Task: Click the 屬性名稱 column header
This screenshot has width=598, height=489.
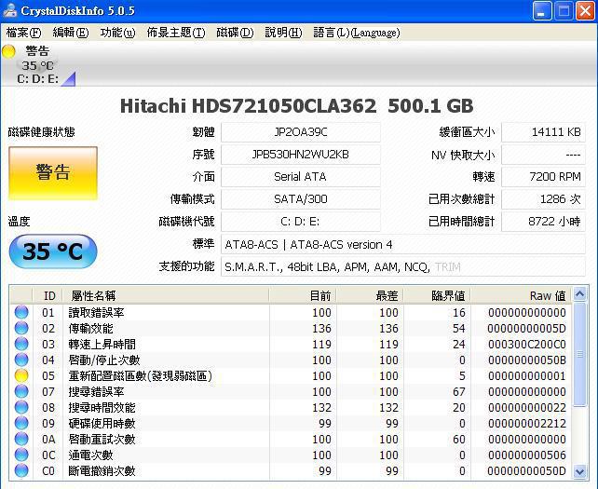Action: point(166,296)
